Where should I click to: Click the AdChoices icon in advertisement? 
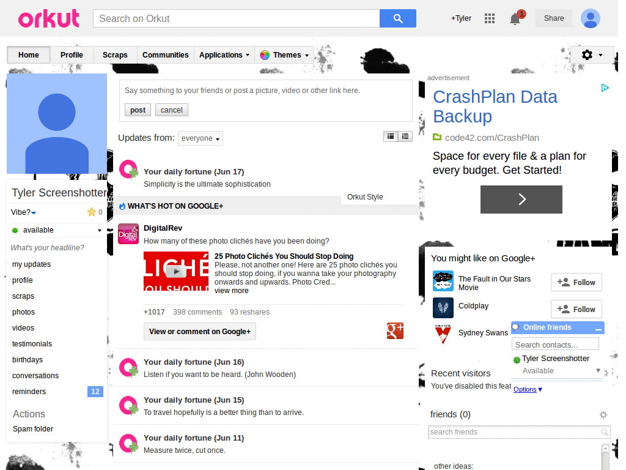click(605, 88)
